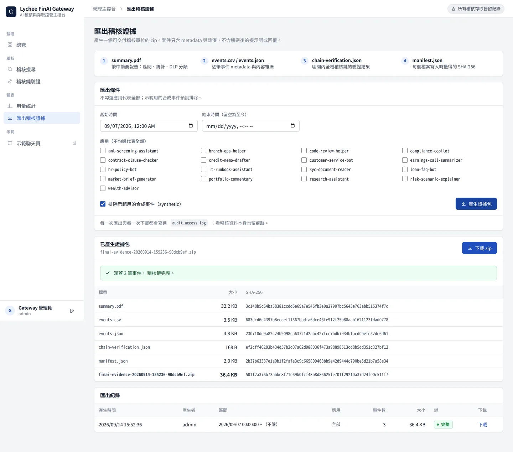Open 總覽 in the sidebar
Screen dimensions: 513x452
42,45
